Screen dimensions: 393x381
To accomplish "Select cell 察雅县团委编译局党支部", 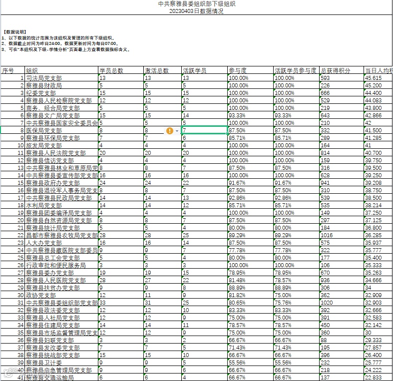I will tap(61, 213).
